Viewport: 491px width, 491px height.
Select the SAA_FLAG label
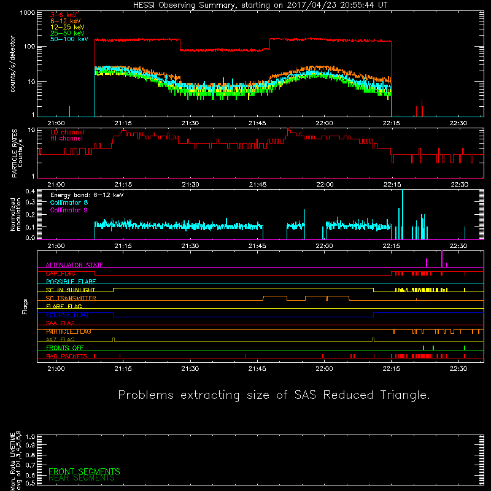tap(60, 323)
